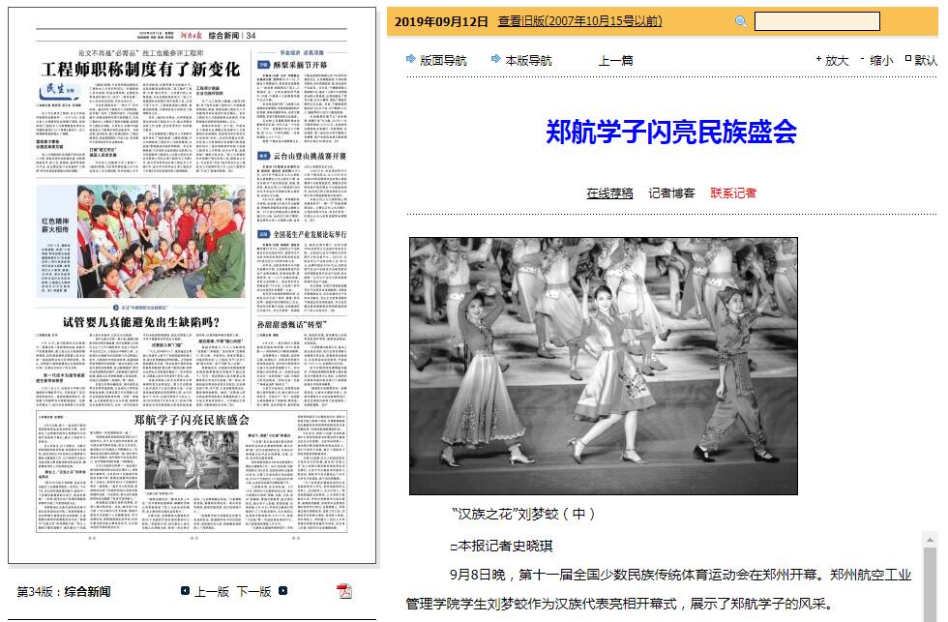Click the dancers photo in the article
The image size is (948, 622).
603,366
